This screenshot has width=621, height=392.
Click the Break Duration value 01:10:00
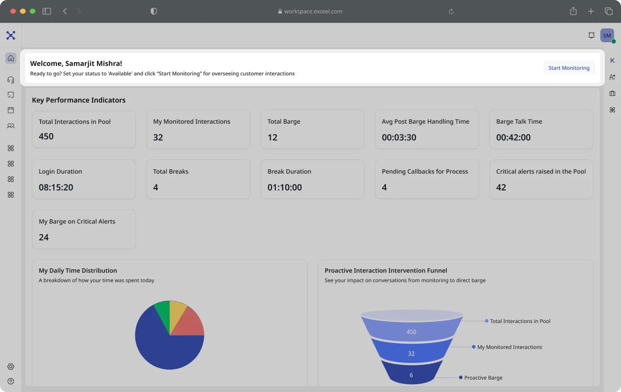click(x=285, y=187)
